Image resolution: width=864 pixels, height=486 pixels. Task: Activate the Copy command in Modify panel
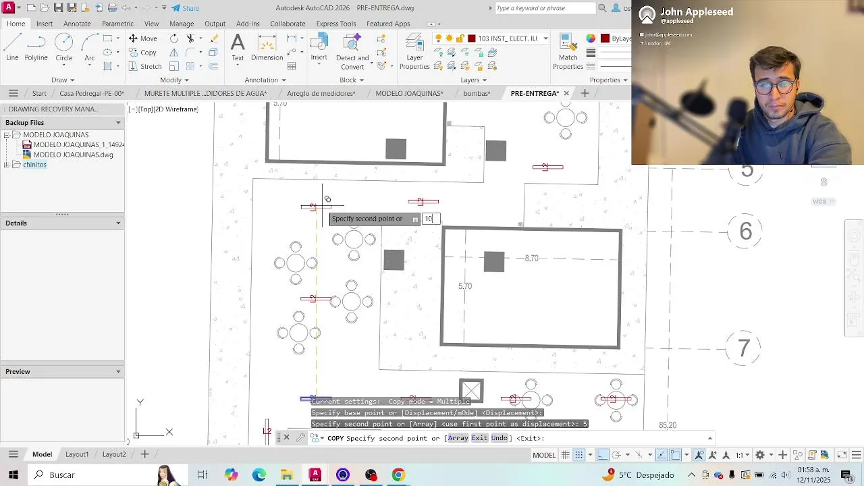pos(142,53)
